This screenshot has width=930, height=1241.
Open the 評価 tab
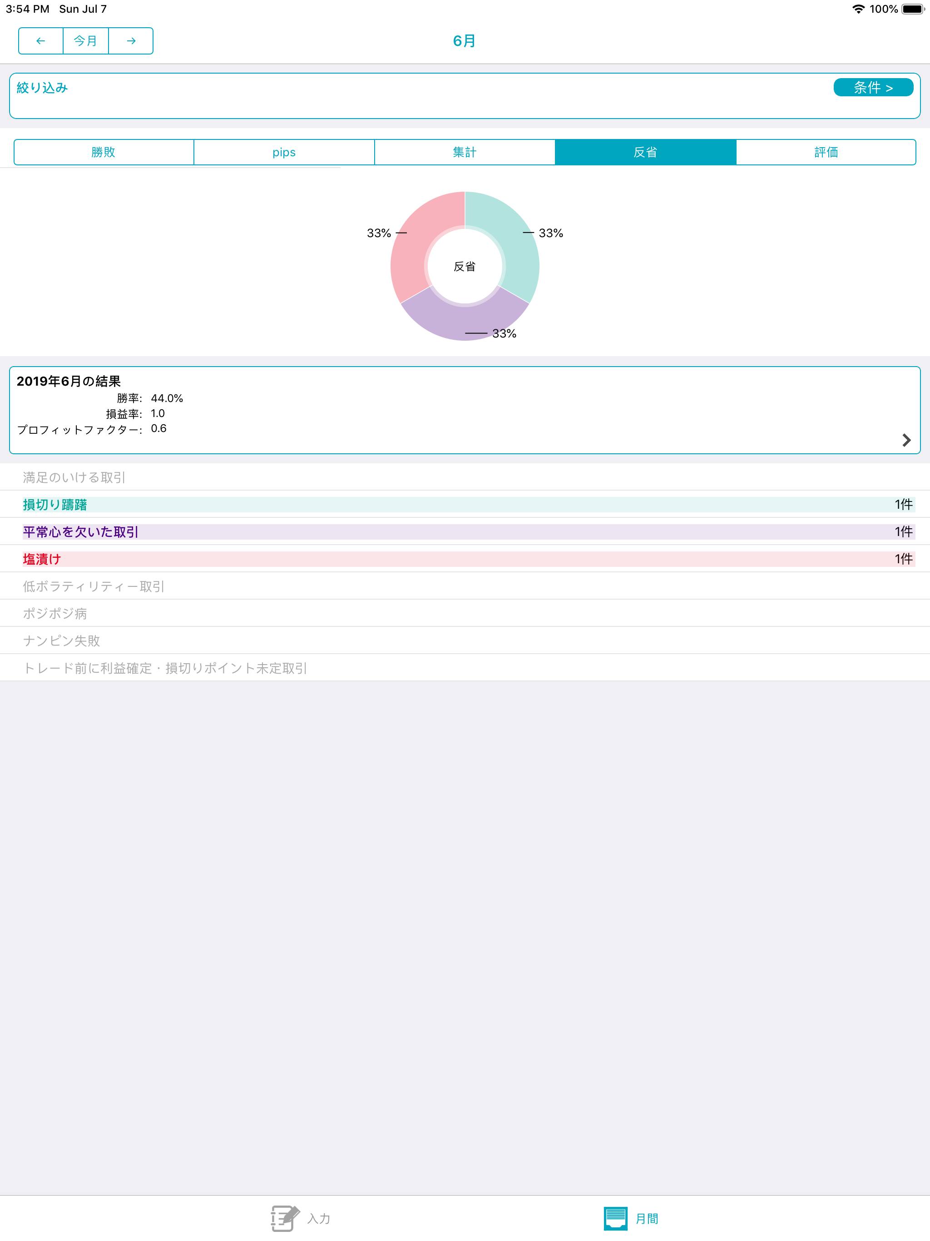click(x=826, y=151)
